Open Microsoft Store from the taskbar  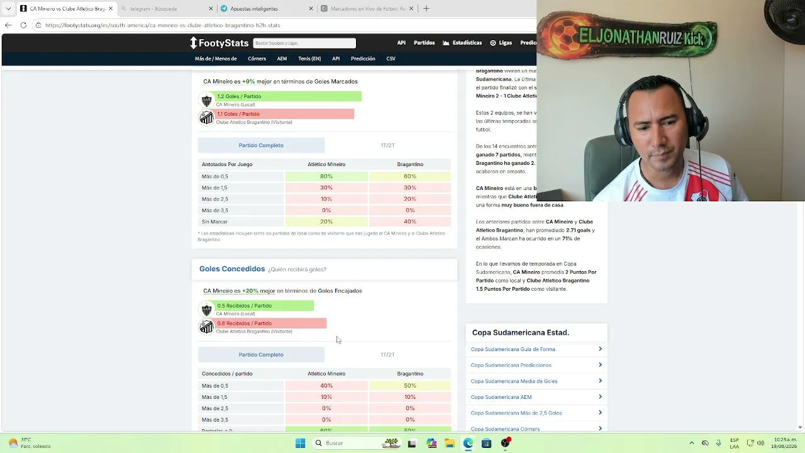pyautogui.click(x=486, y=443)
